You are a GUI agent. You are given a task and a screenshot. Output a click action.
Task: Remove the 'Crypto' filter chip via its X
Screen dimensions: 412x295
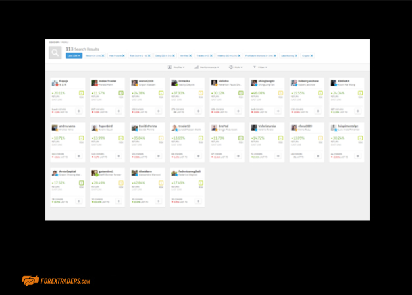click(x=311, y=55)
